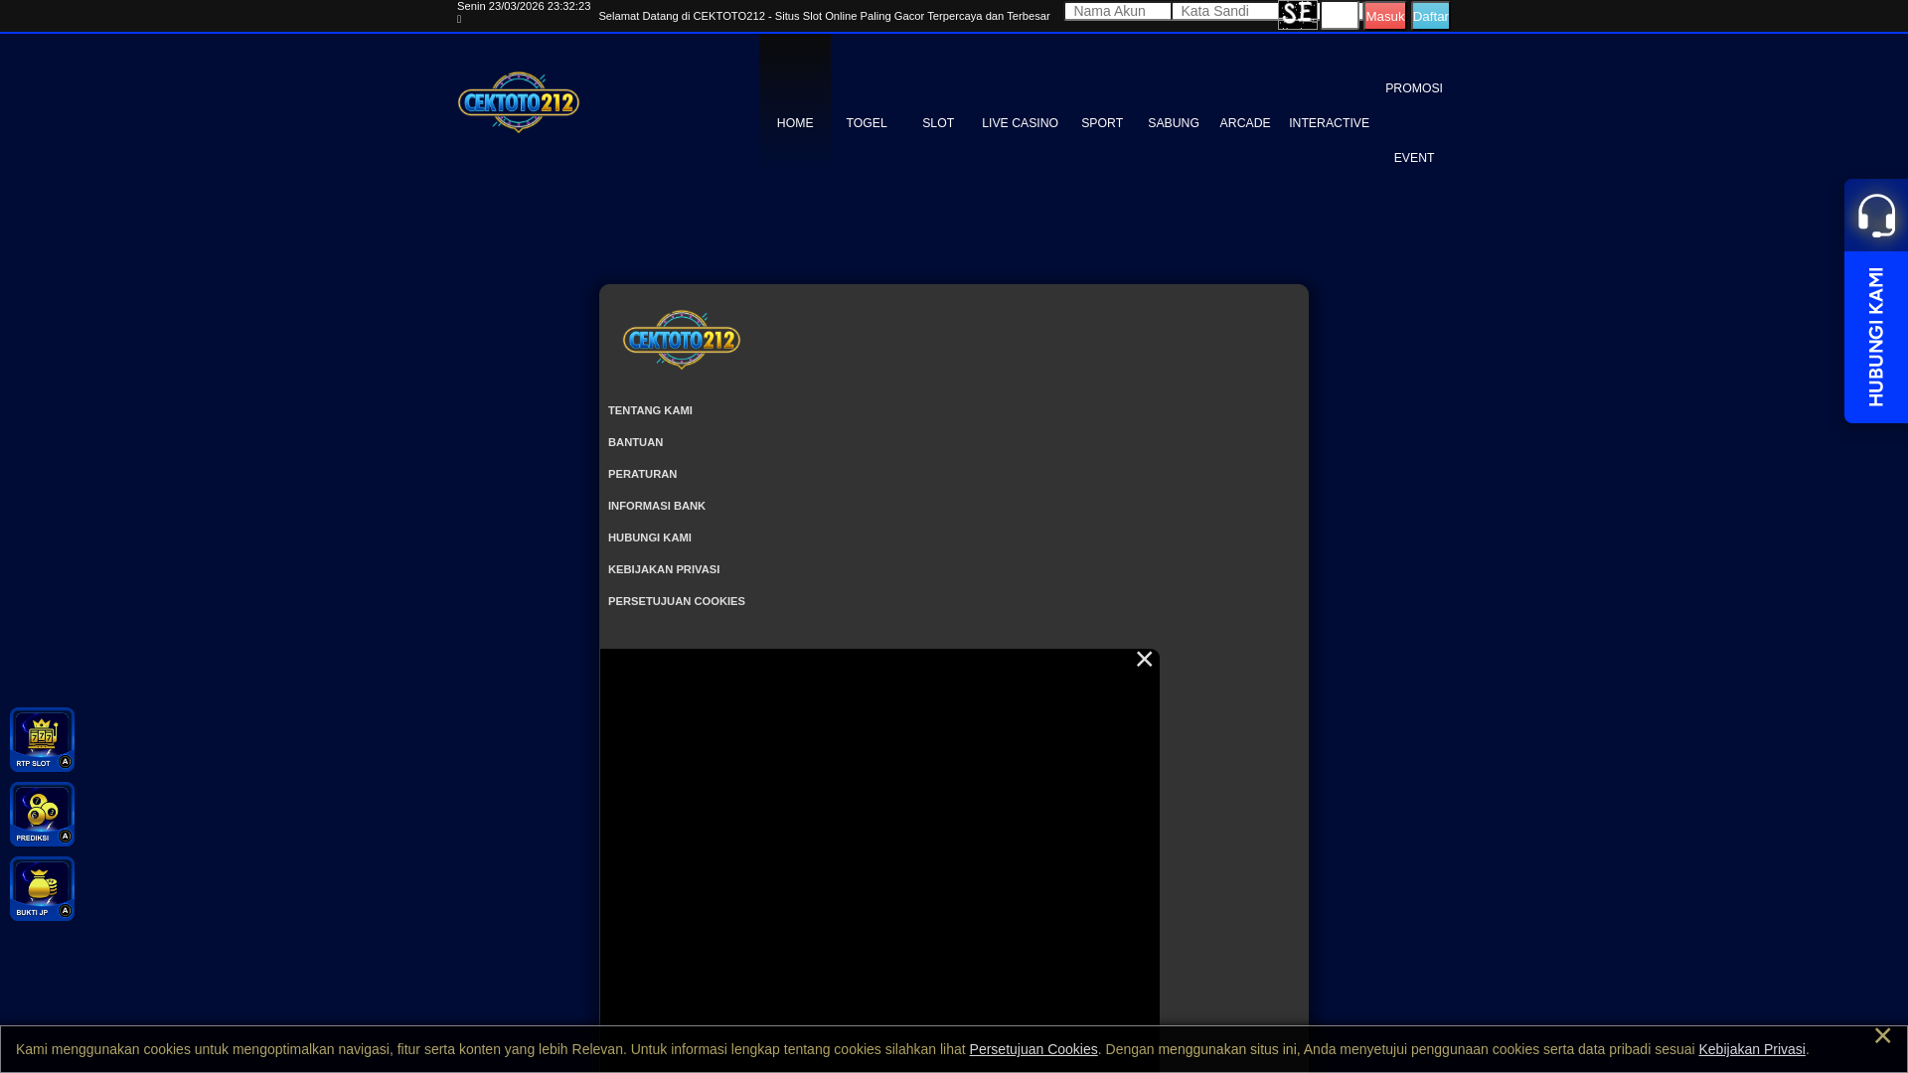Screen dimensions: 1908x1073
Task: Open the SABUNG menu
Action: coord(1174,123)
